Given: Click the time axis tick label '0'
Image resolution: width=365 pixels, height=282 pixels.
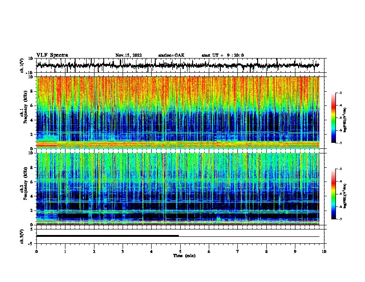Looking at the screenshot, I should pyautogui.click(x=36, y=251).
